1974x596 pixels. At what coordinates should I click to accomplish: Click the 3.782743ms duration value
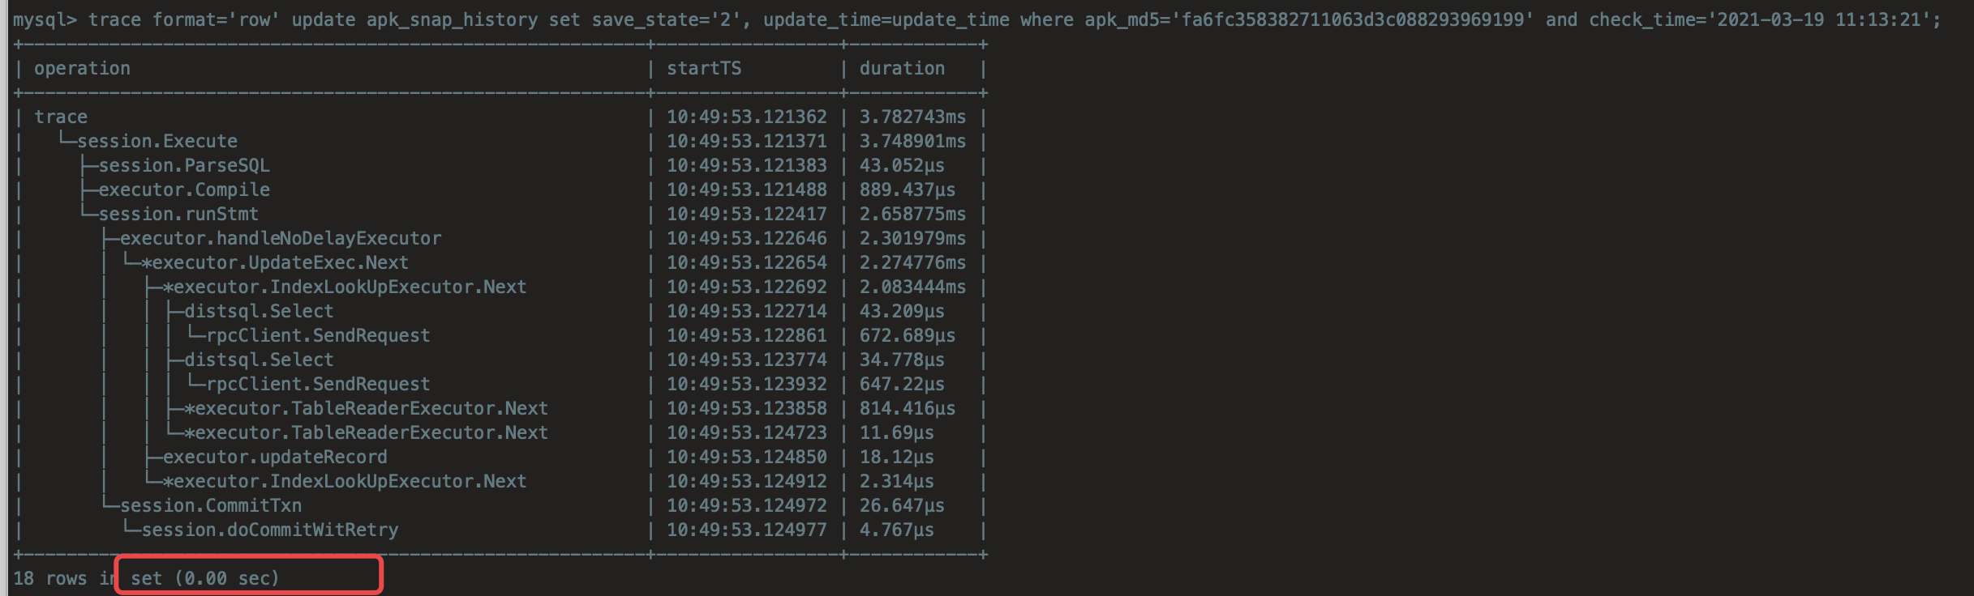[912, 117]
